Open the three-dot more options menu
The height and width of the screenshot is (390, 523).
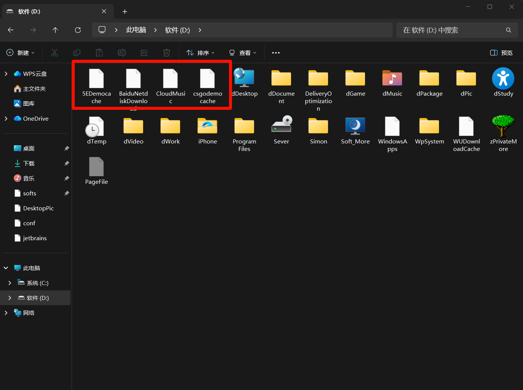276,53
